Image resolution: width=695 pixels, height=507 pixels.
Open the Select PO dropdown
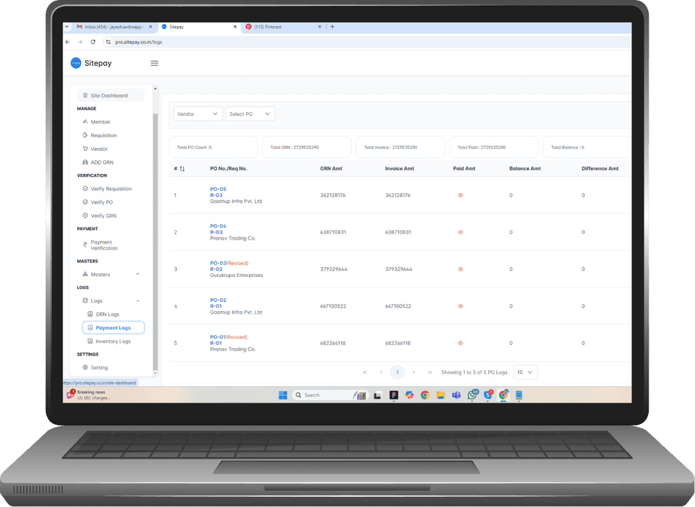(x=250, y=114)
